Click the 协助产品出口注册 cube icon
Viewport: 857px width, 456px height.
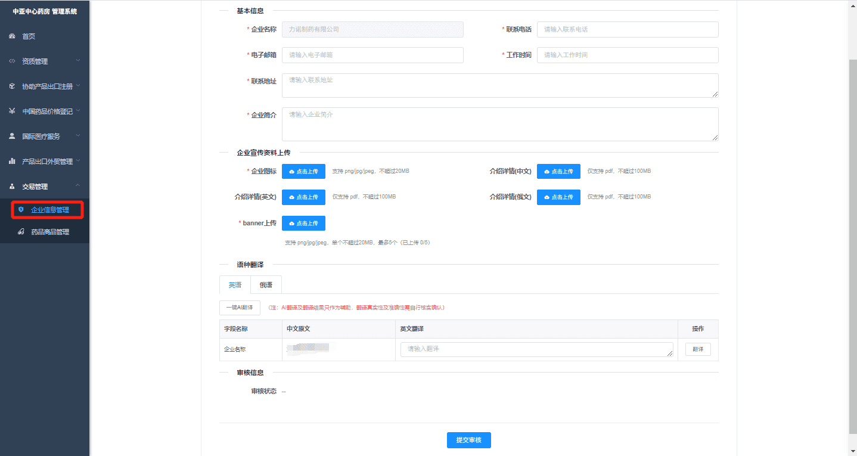[12, 86]
